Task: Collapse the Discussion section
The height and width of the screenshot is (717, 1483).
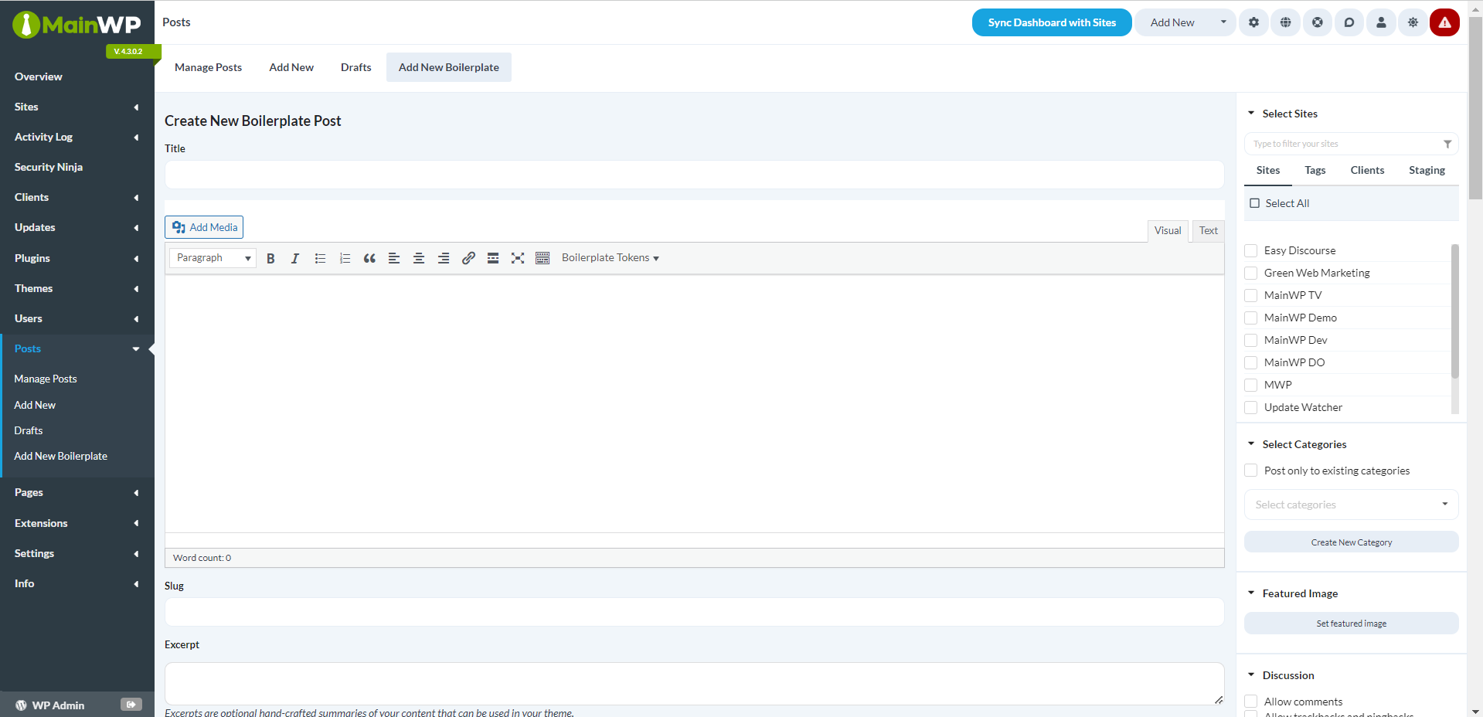Action: pyautogui.click(x=1251, y=675)
